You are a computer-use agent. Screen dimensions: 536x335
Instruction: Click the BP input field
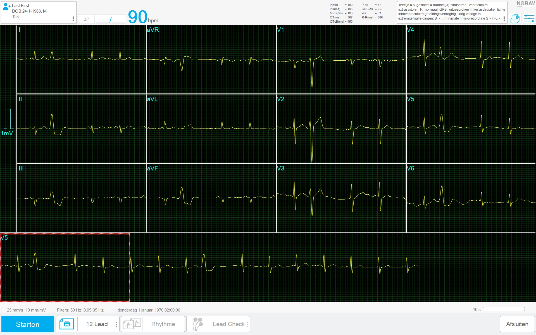(x=110, y=19)
